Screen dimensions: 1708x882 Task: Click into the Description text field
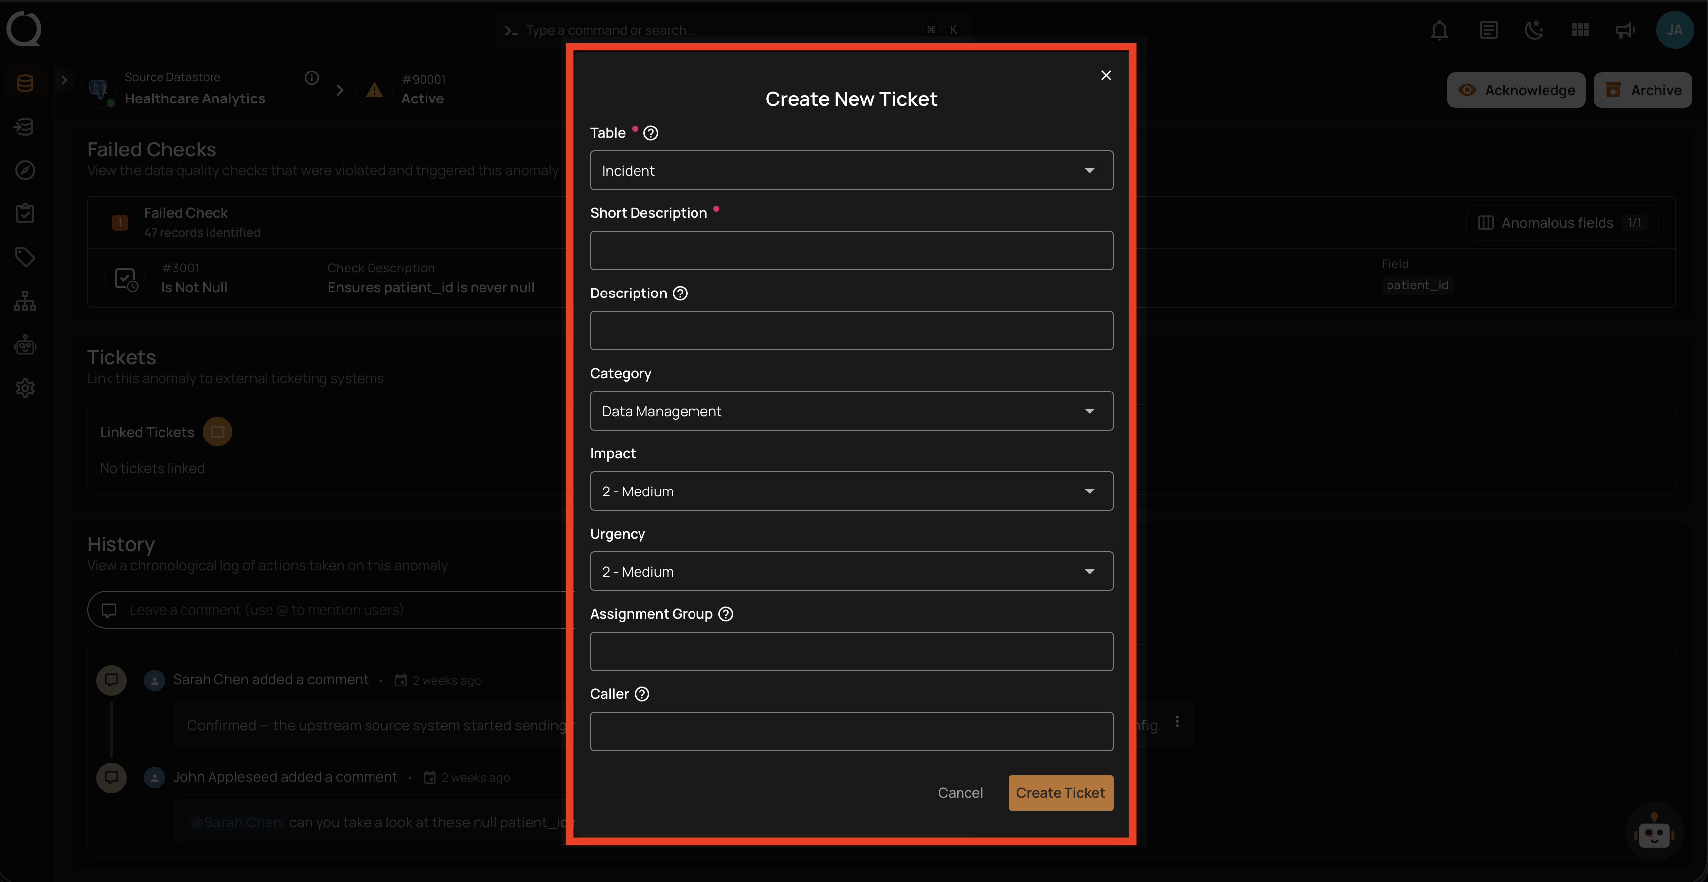852,331
